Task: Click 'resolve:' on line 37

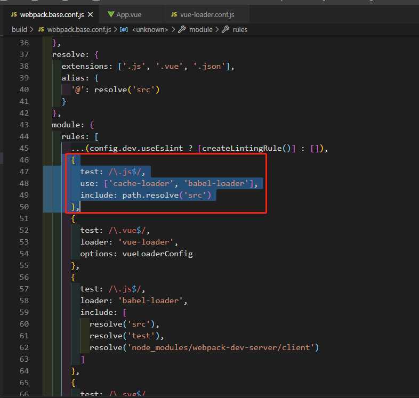Action: 70,54
